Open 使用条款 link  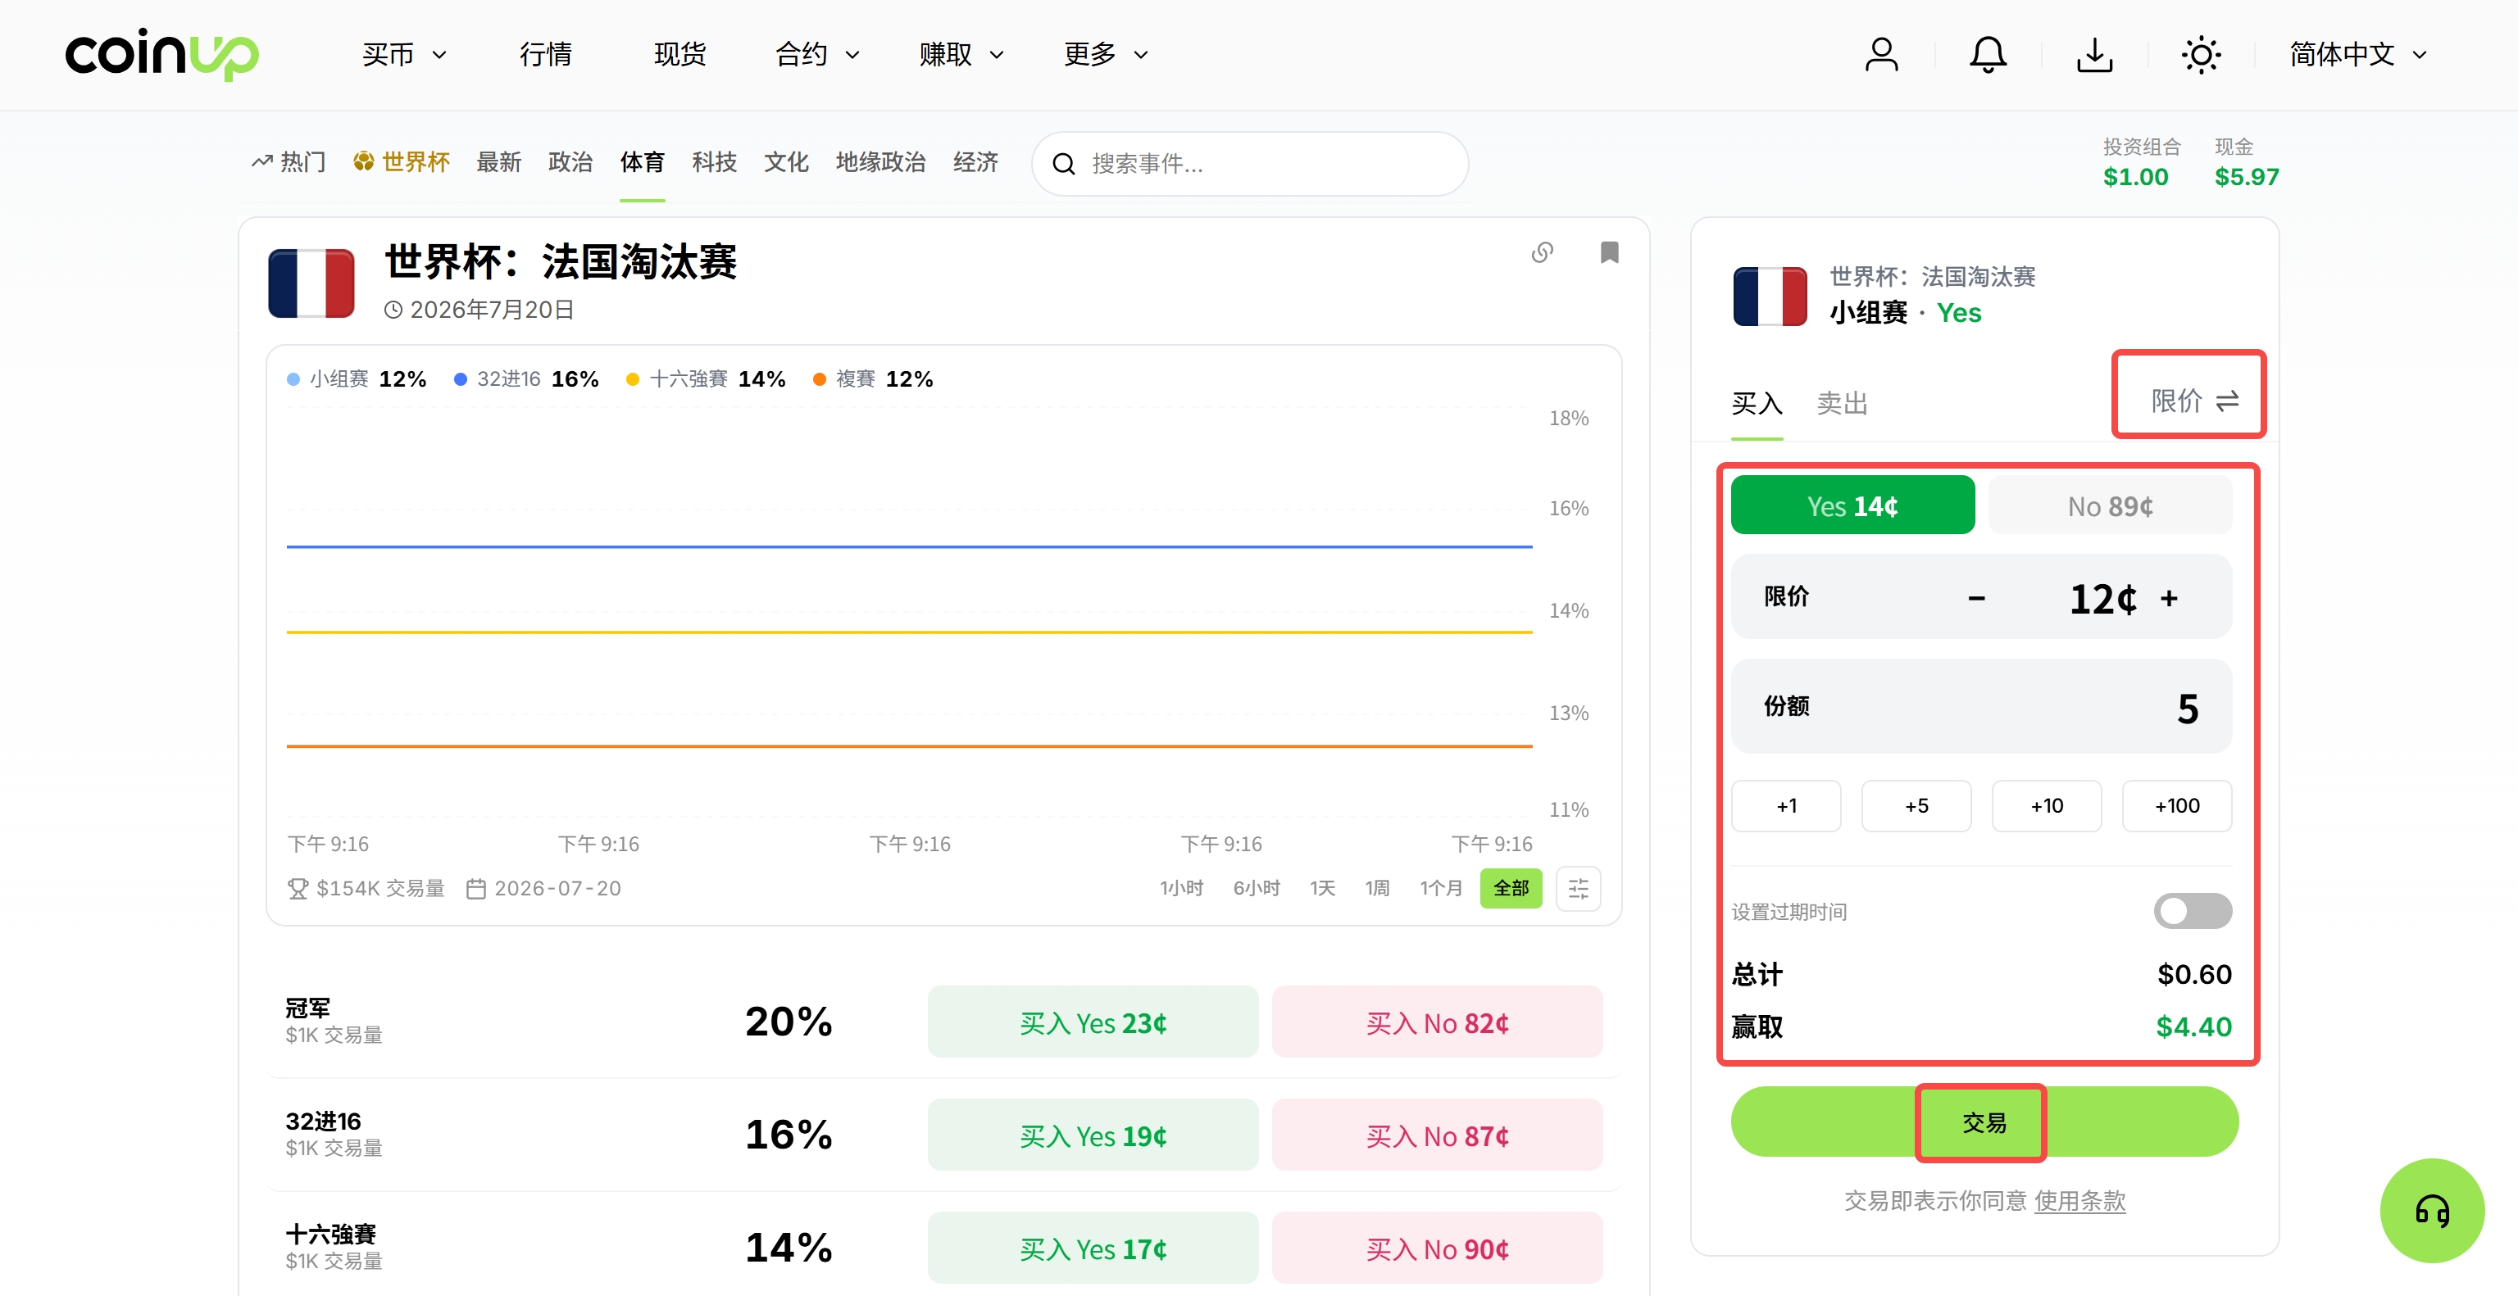[x=2079, y=1200]
